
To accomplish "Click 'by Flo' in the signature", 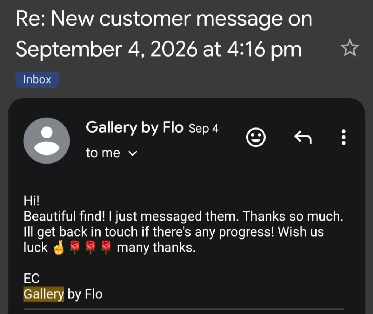I will (x=85, y=294).
